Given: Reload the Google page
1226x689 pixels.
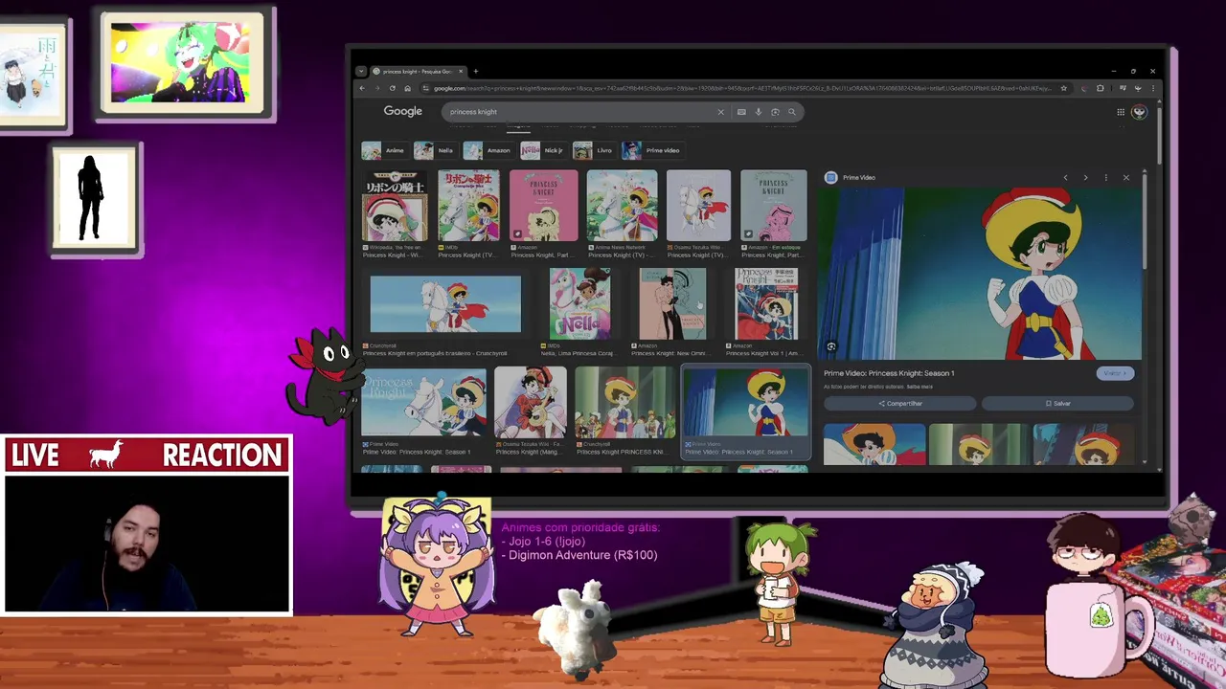Looking at the screenshot, I should click(392, 88).
